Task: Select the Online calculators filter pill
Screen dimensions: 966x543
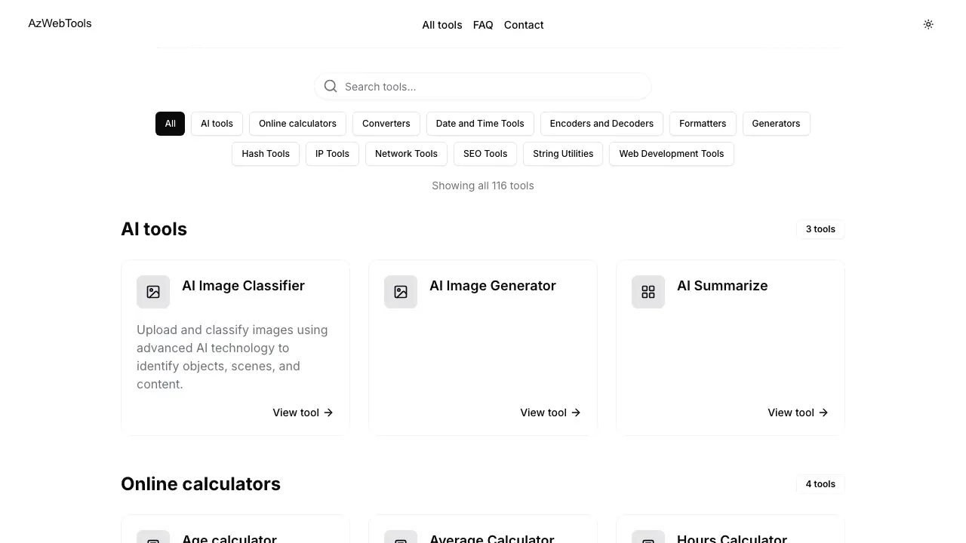Action: tap(297, 123)
